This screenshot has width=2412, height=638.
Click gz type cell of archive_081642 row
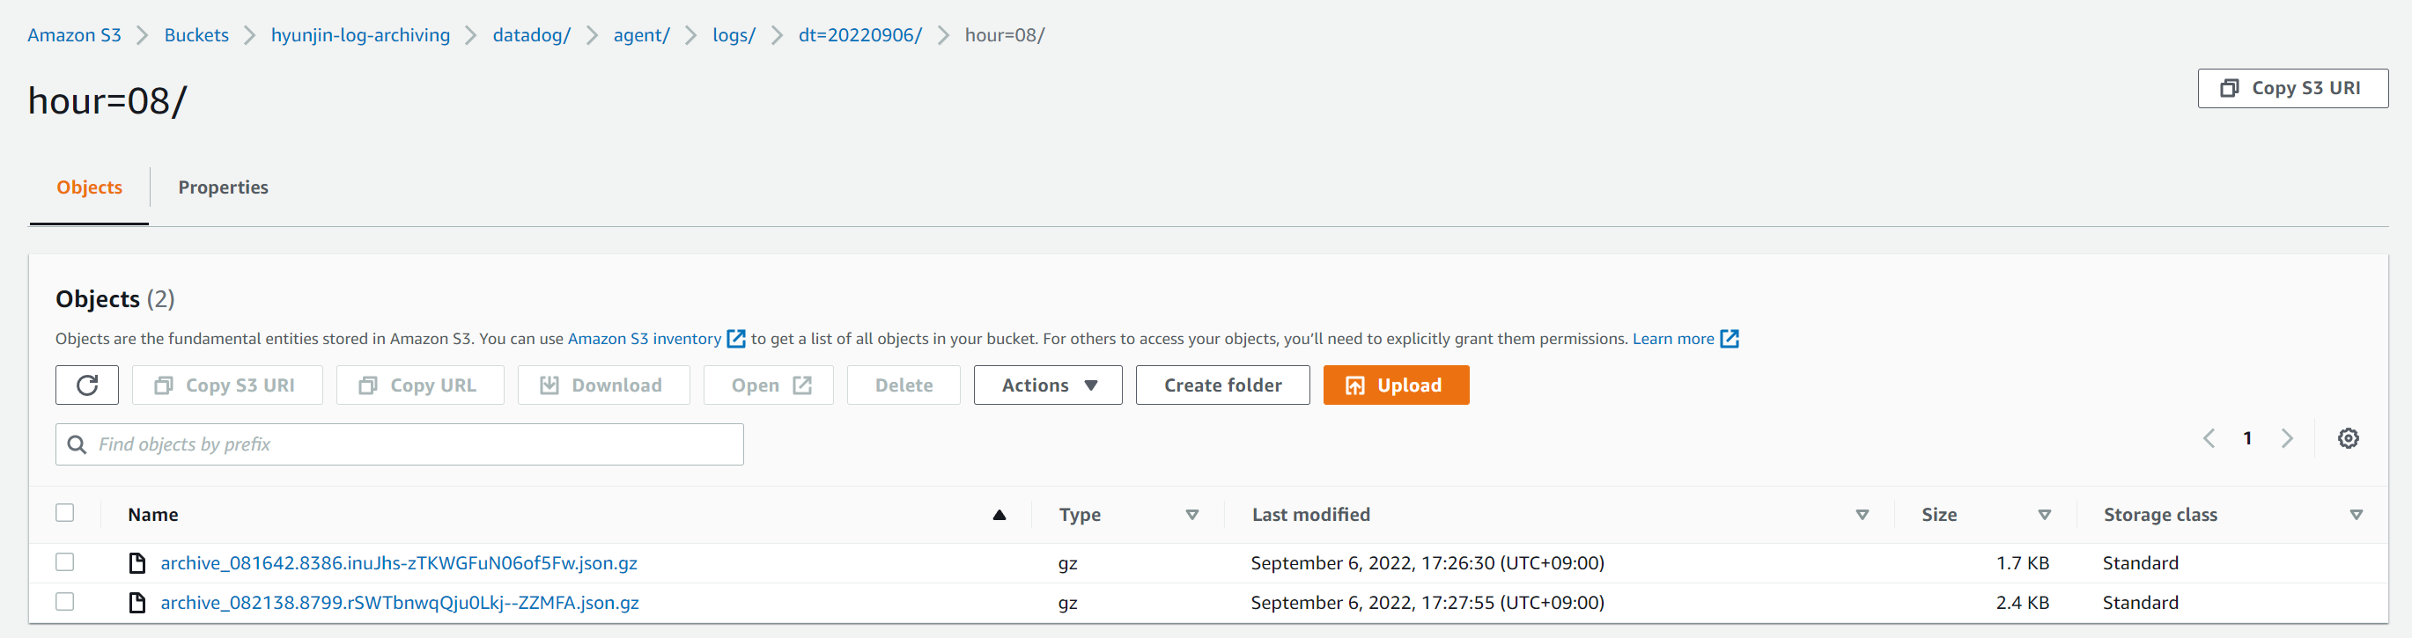[1067, 564]
